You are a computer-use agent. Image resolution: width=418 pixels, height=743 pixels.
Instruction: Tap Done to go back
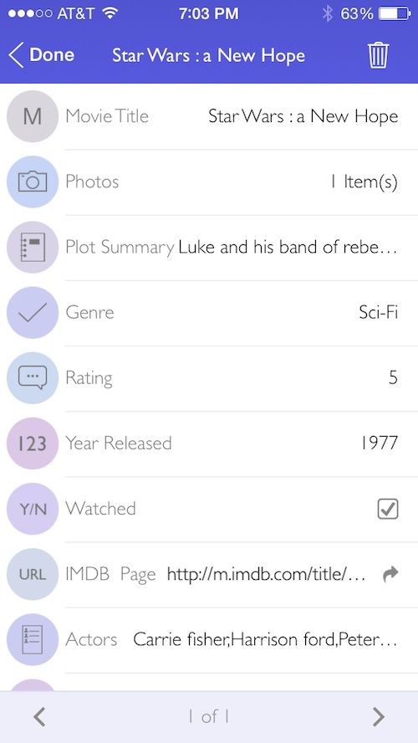42,55
